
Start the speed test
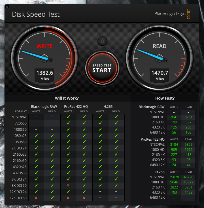(102, 68)
